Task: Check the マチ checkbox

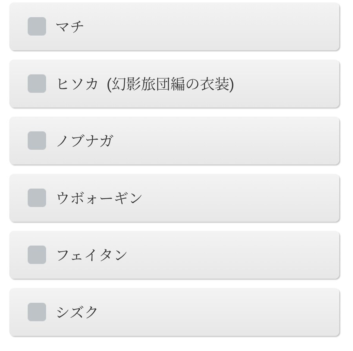Action: tap(37, 26)
